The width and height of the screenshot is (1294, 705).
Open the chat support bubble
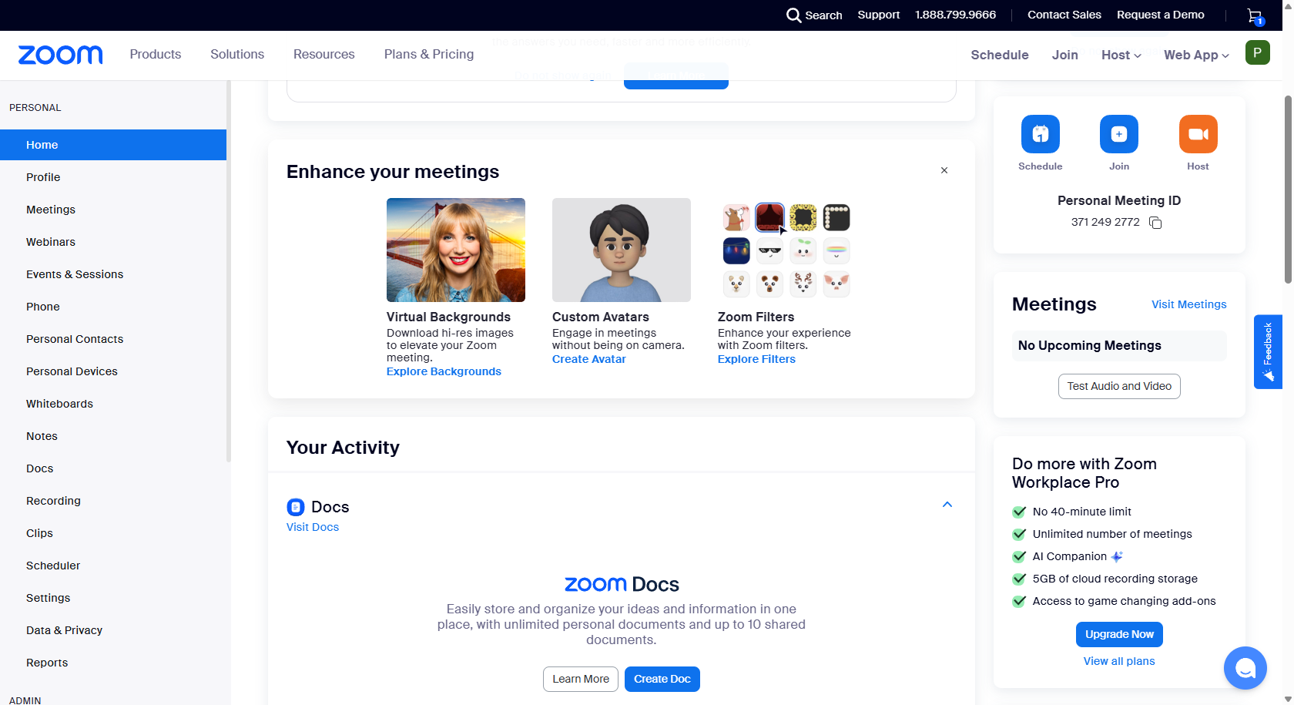point(1245,668)
